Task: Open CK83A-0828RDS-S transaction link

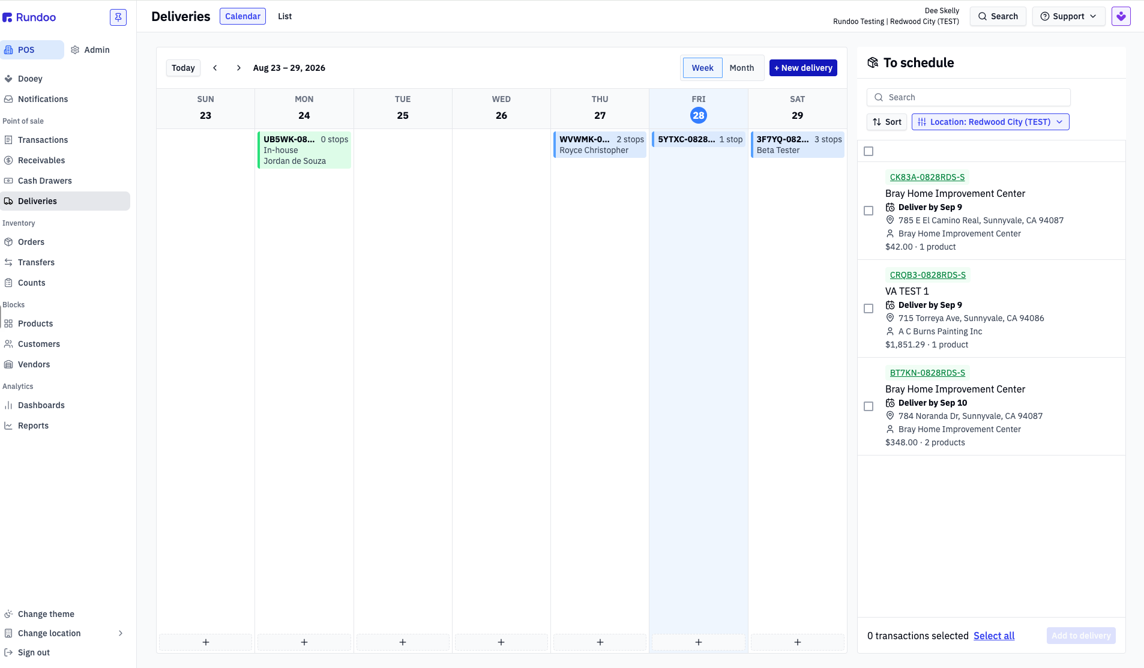Action: click(x=927, y=177)
